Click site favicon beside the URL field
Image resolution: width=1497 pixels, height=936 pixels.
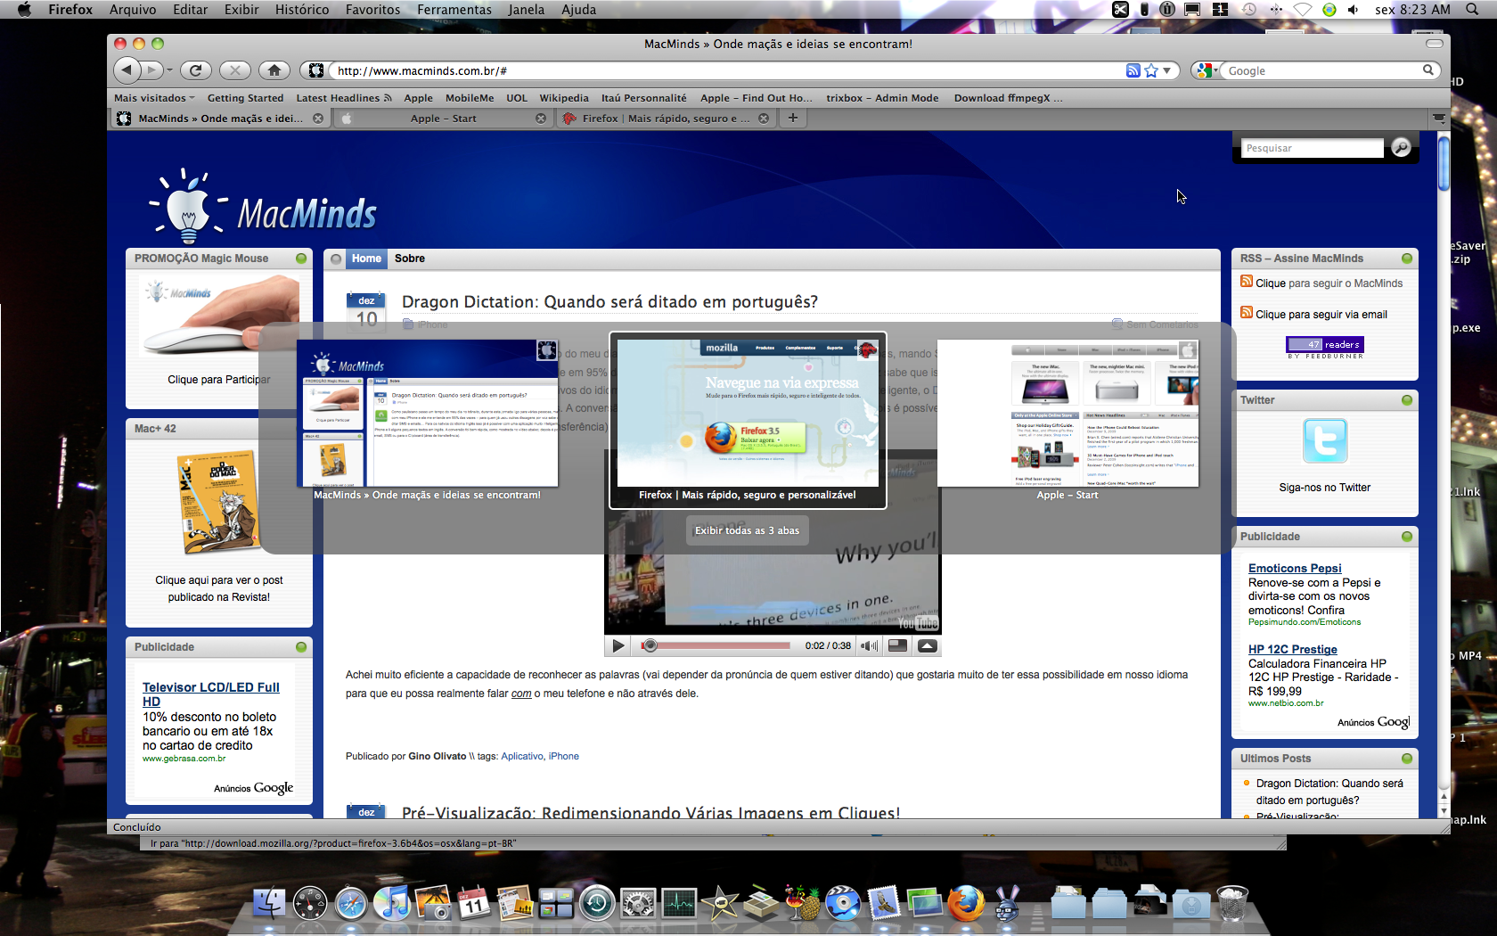tap(316, 70)
